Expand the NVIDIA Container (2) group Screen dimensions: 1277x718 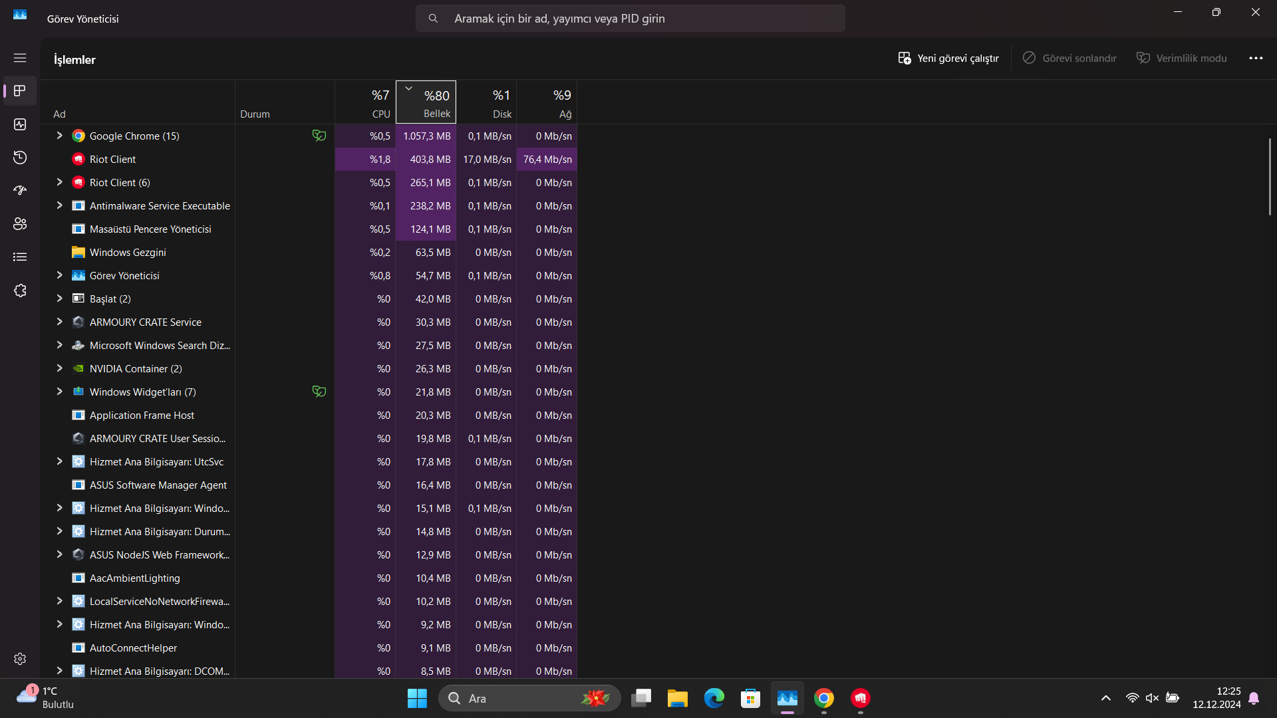59,368
